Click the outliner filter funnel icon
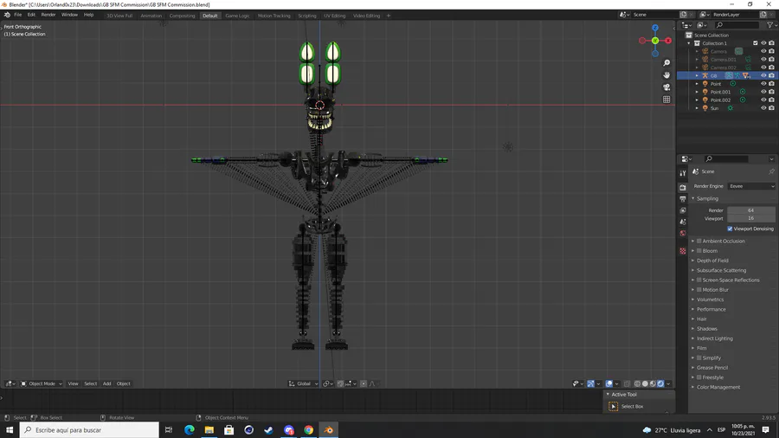Viewport: 779px width, 438px height. tap(770, 25)
